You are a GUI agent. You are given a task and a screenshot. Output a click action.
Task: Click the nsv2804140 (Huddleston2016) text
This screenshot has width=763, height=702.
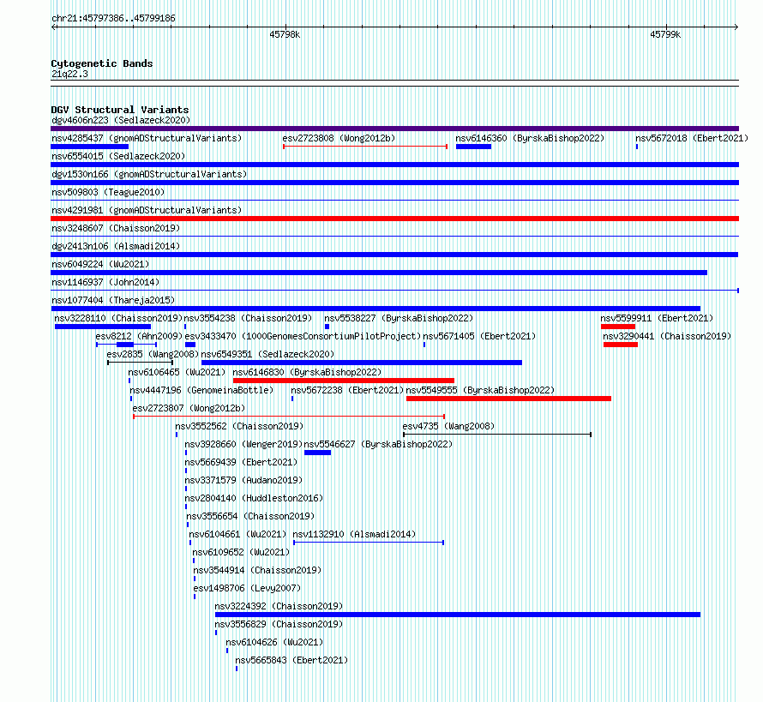tap(254, 498)
